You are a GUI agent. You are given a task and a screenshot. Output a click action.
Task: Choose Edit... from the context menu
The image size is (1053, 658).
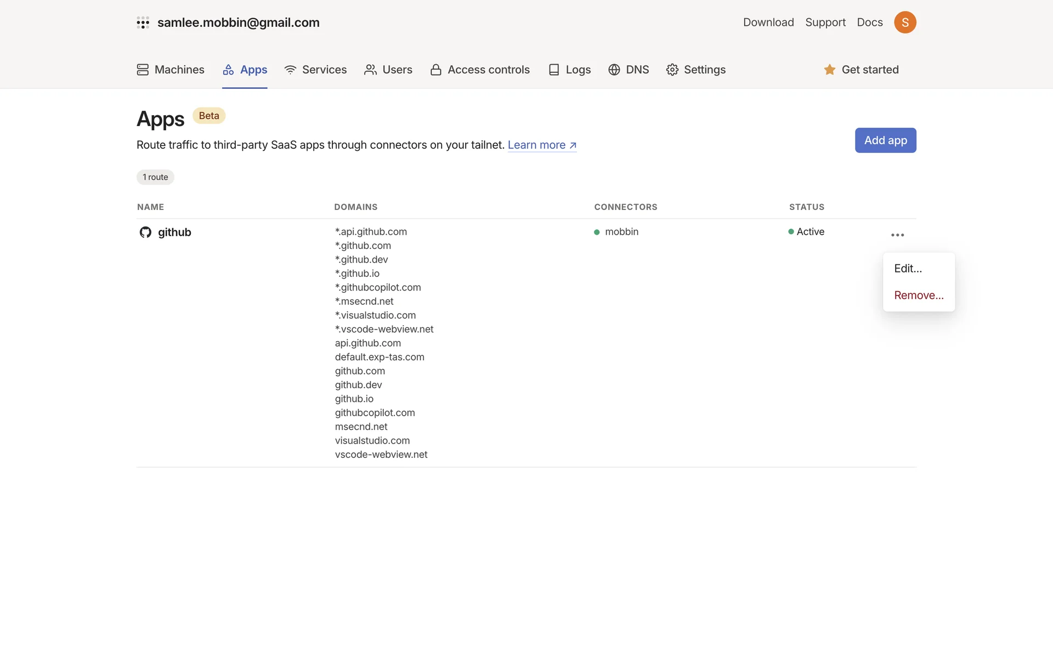tap(908, 269)
